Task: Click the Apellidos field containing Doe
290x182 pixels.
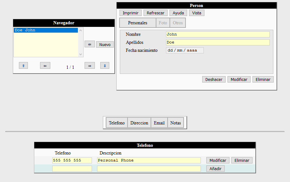Action: coord(218,42)
